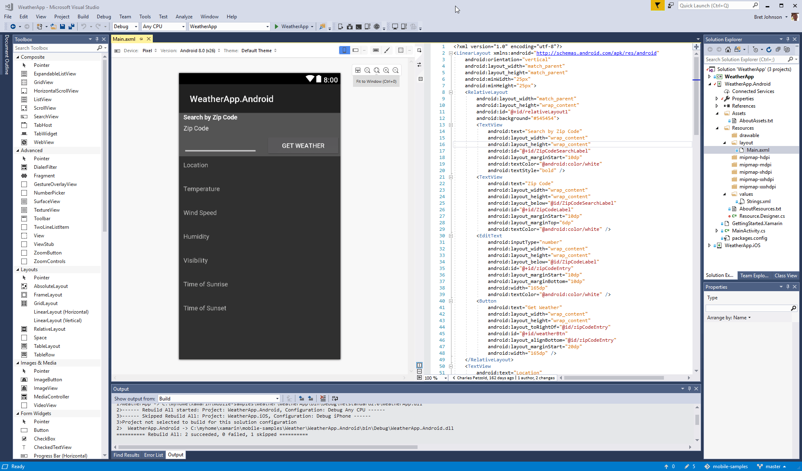Collapse the Form Widgets group in Toolbox
This screenshot has height=471, width=802.
point(18,414)
